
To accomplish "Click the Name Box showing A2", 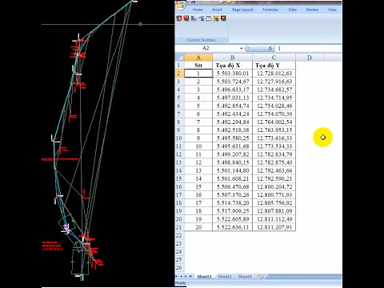I will coord(207,48).
